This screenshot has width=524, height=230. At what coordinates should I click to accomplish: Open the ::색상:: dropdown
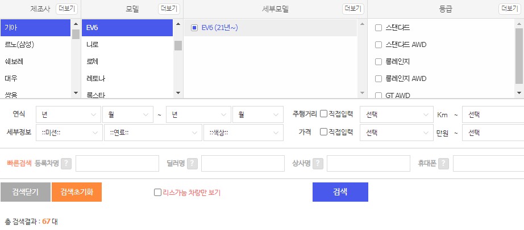(x=244, y=133)
